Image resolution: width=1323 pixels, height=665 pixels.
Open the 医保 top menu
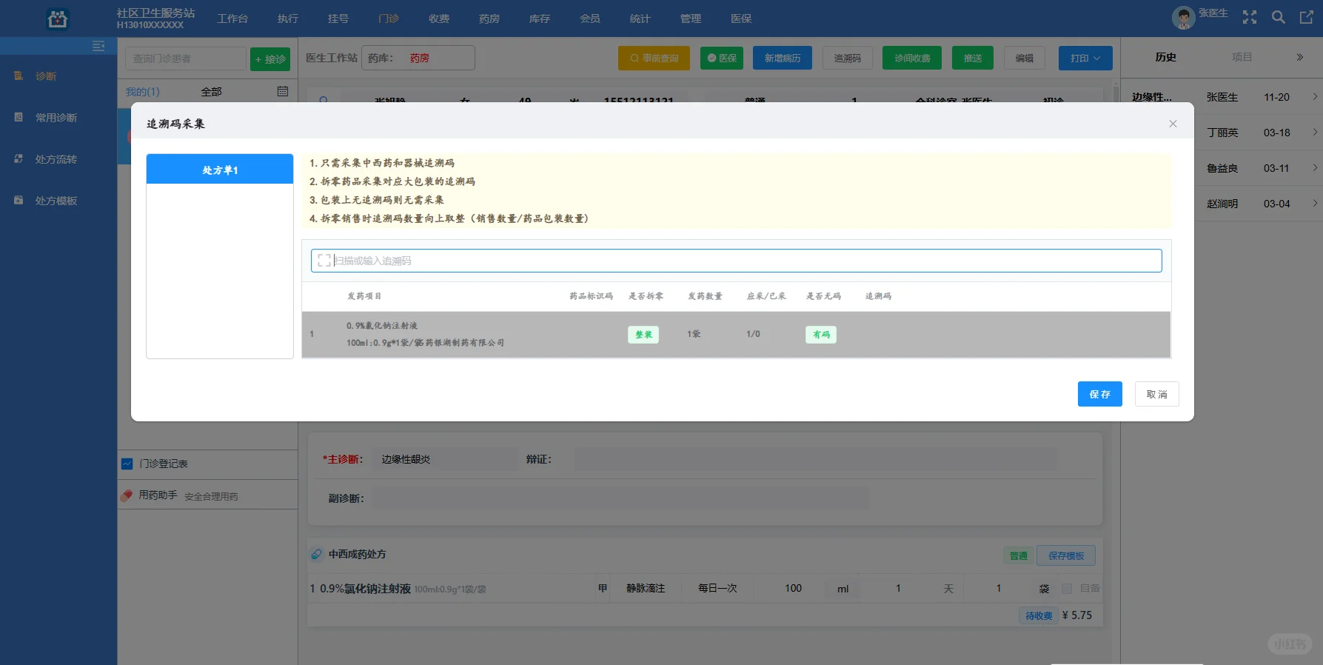(x=741, y=19)
